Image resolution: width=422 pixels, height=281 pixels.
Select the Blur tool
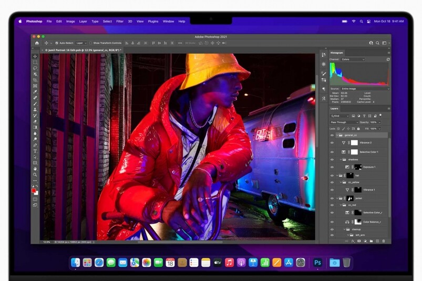[x=35, y=133]
